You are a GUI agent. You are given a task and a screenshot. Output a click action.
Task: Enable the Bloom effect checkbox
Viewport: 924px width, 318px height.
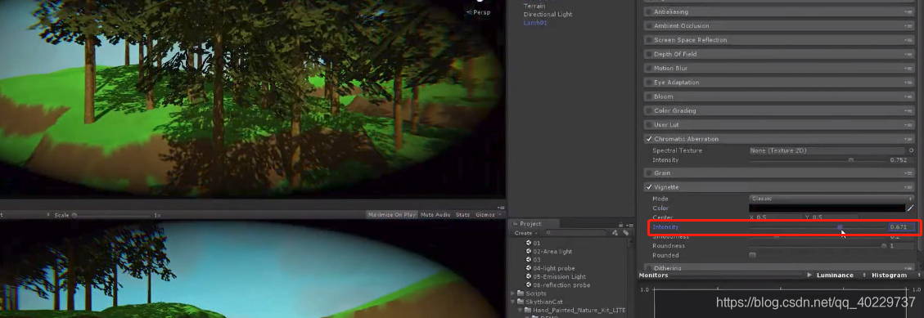pos(649,96)
